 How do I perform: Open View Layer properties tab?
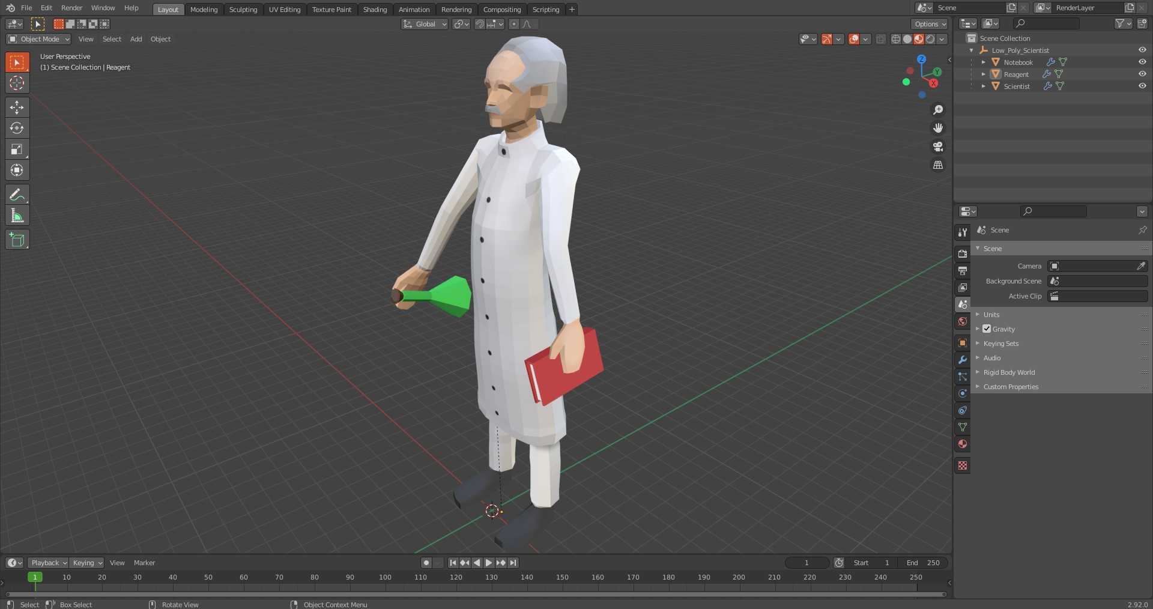pyautogui.click(x=963, y=288)
